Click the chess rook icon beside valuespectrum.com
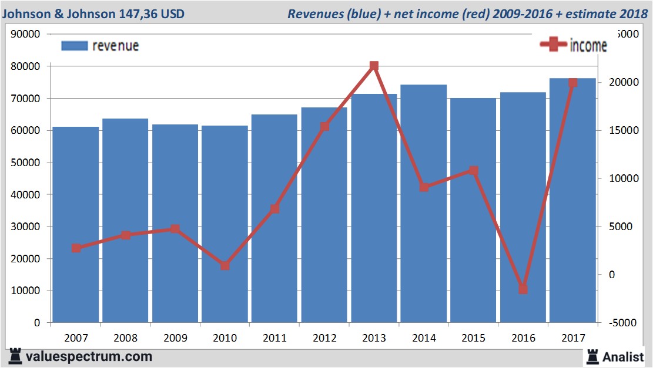This screenshot has width=653, height=368. (x=15, y=356)
